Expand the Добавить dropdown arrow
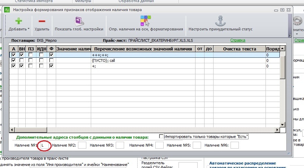This screenshot has height=168, width=304. pyautogui.click(x=28, y=29)
